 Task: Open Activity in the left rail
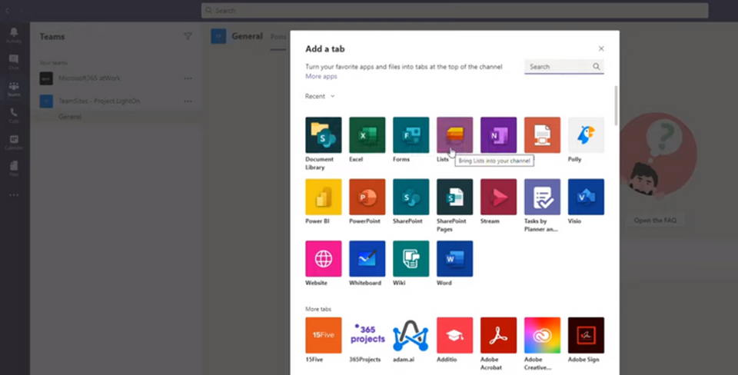[14, 35]
